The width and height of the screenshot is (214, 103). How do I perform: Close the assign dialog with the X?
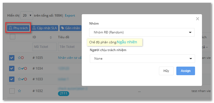click(x=197, y=19)
